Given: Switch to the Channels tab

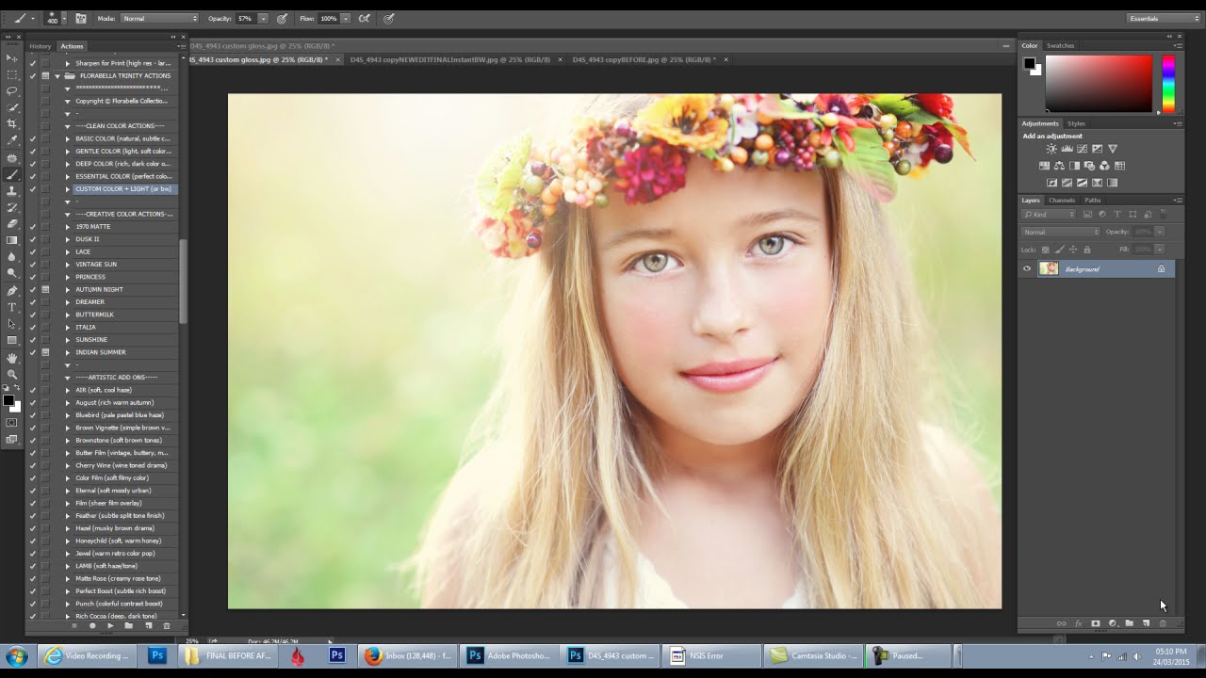Looking at the screenshot, I should [x=1062, y=200].
